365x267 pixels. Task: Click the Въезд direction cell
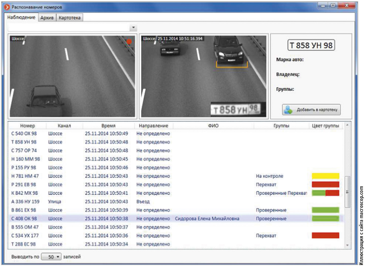point(143,202)
